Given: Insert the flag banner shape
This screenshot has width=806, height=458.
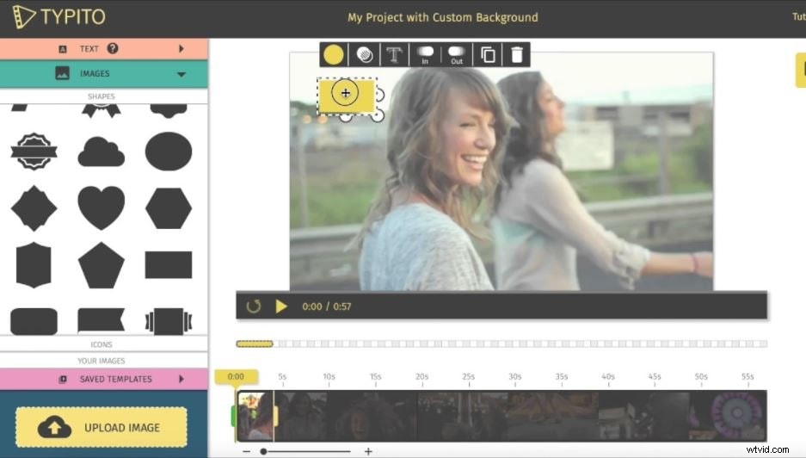Looking at the screenshot, I should [102, 320].
